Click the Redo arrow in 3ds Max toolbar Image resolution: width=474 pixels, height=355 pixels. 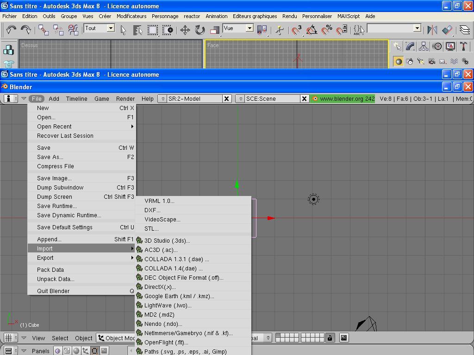tap(26, 30)
